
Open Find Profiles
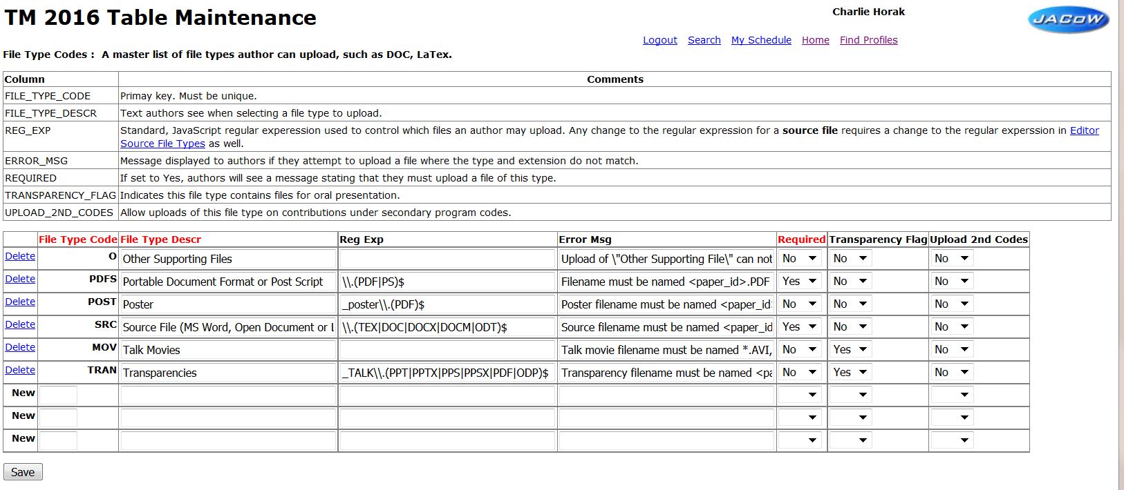click(x=869, y=40)
